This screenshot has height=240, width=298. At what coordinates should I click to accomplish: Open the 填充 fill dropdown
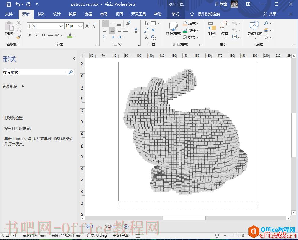[191, 23]
